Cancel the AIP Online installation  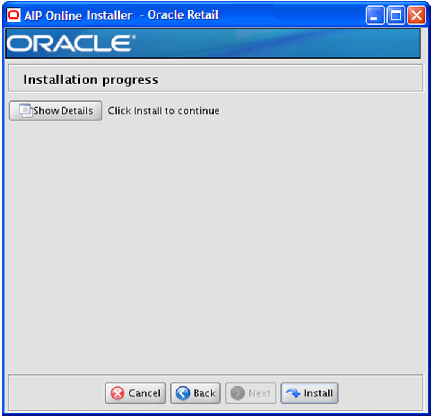click(x=135, y=393)
